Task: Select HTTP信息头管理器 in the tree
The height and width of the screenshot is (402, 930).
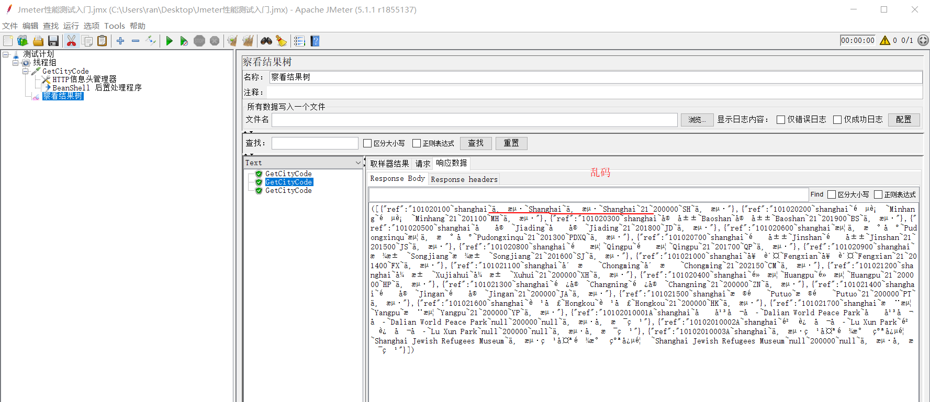Action: (84, 79)
